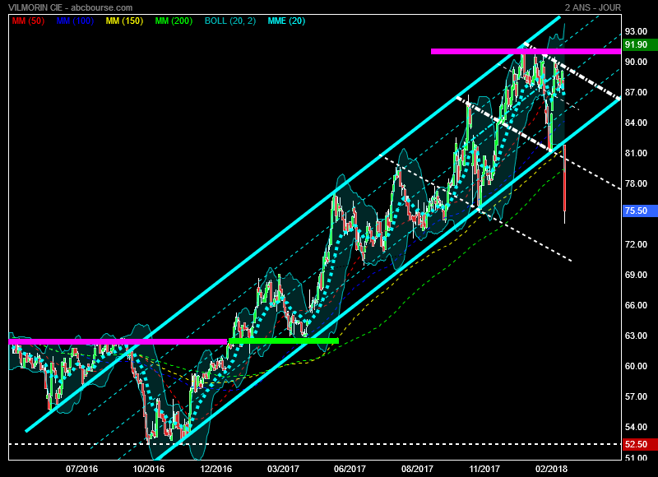This screenshot has width=658, height=477.
Task: Click the 81.00 price axis label
Action: (x=636, y=153)
